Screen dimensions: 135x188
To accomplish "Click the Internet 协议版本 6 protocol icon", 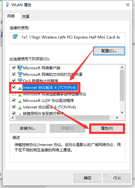I will [20, 108].
